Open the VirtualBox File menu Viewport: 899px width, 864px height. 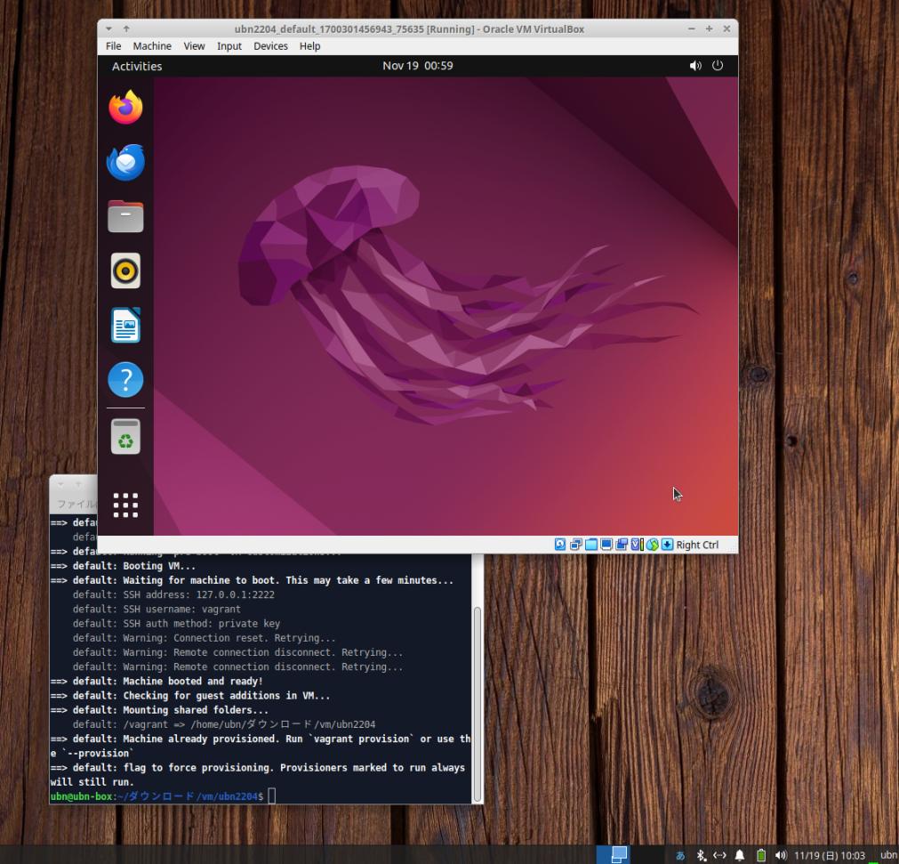tap(114, 46)
